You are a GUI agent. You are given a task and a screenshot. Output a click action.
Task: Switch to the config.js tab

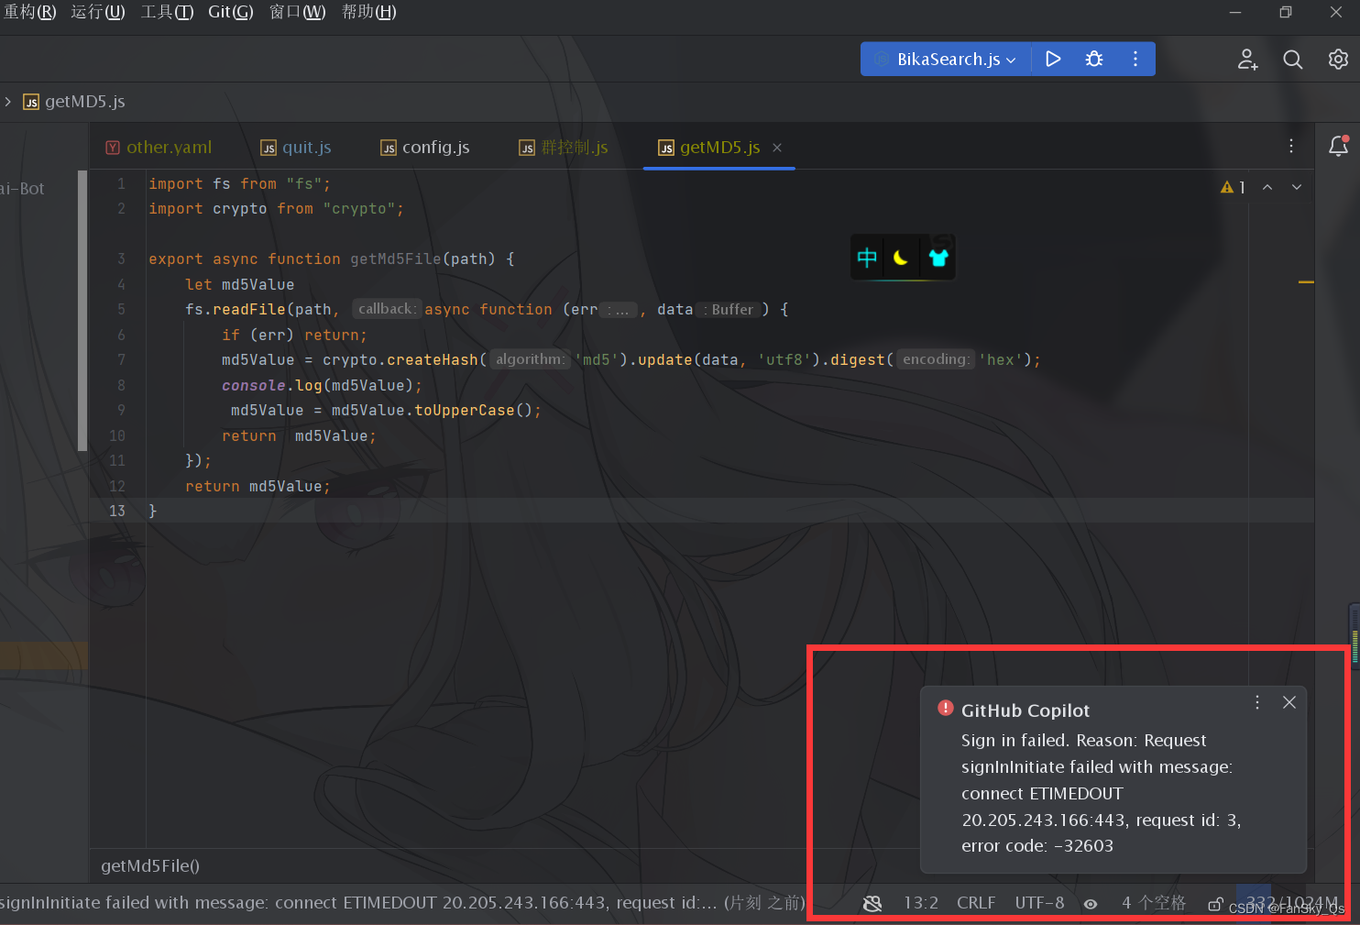(x=425, y=148)
